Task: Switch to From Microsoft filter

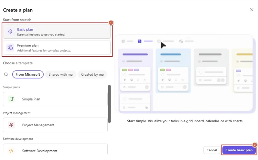Action: point(28,74)
